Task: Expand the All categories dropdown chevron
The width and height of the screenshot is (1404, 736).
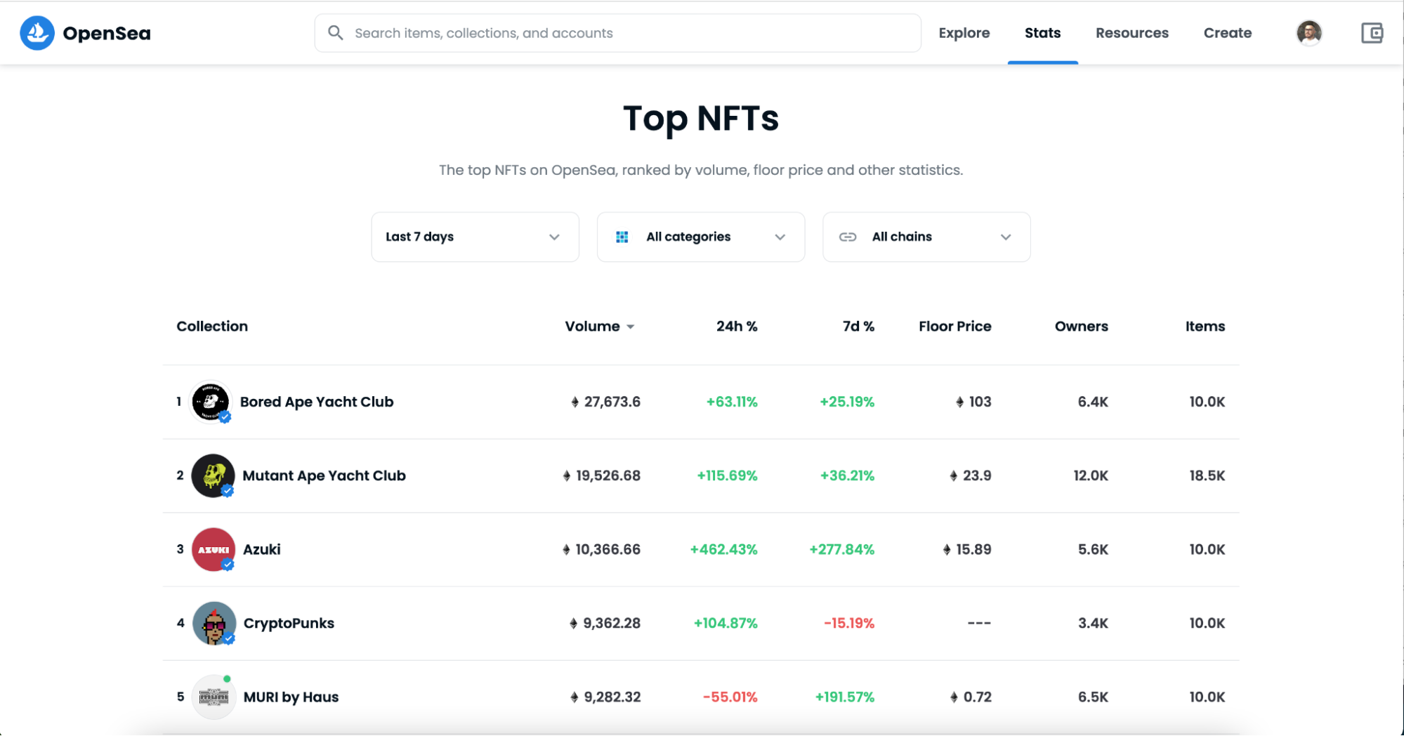Action: [780, 237]
